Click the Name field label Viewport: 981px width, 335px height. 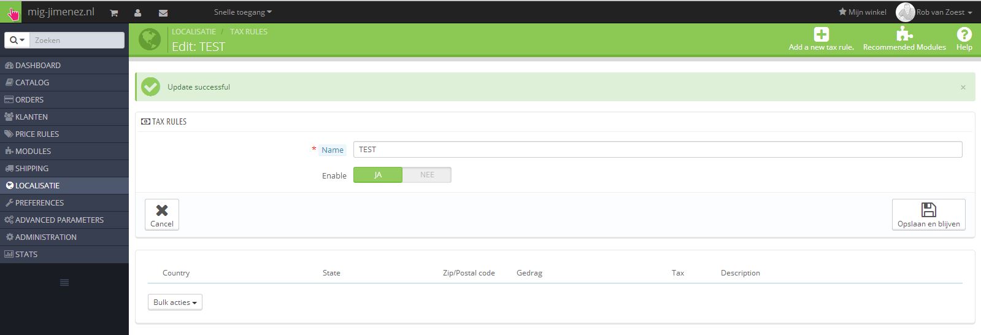point(333,150)
